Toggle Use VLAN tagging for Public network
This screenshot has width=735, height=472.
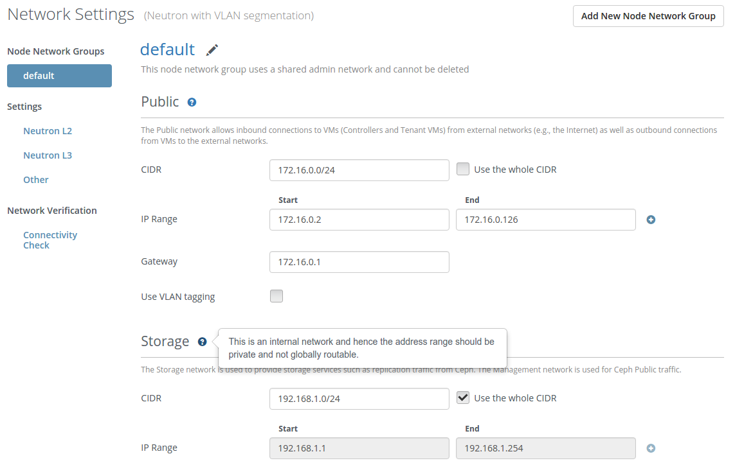pyautogui.click(x=277, y=296)
